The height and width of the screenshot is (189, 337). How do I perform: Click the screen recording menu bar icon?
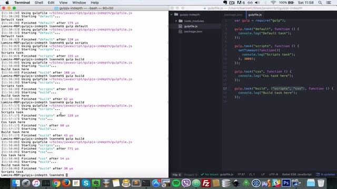232,3
